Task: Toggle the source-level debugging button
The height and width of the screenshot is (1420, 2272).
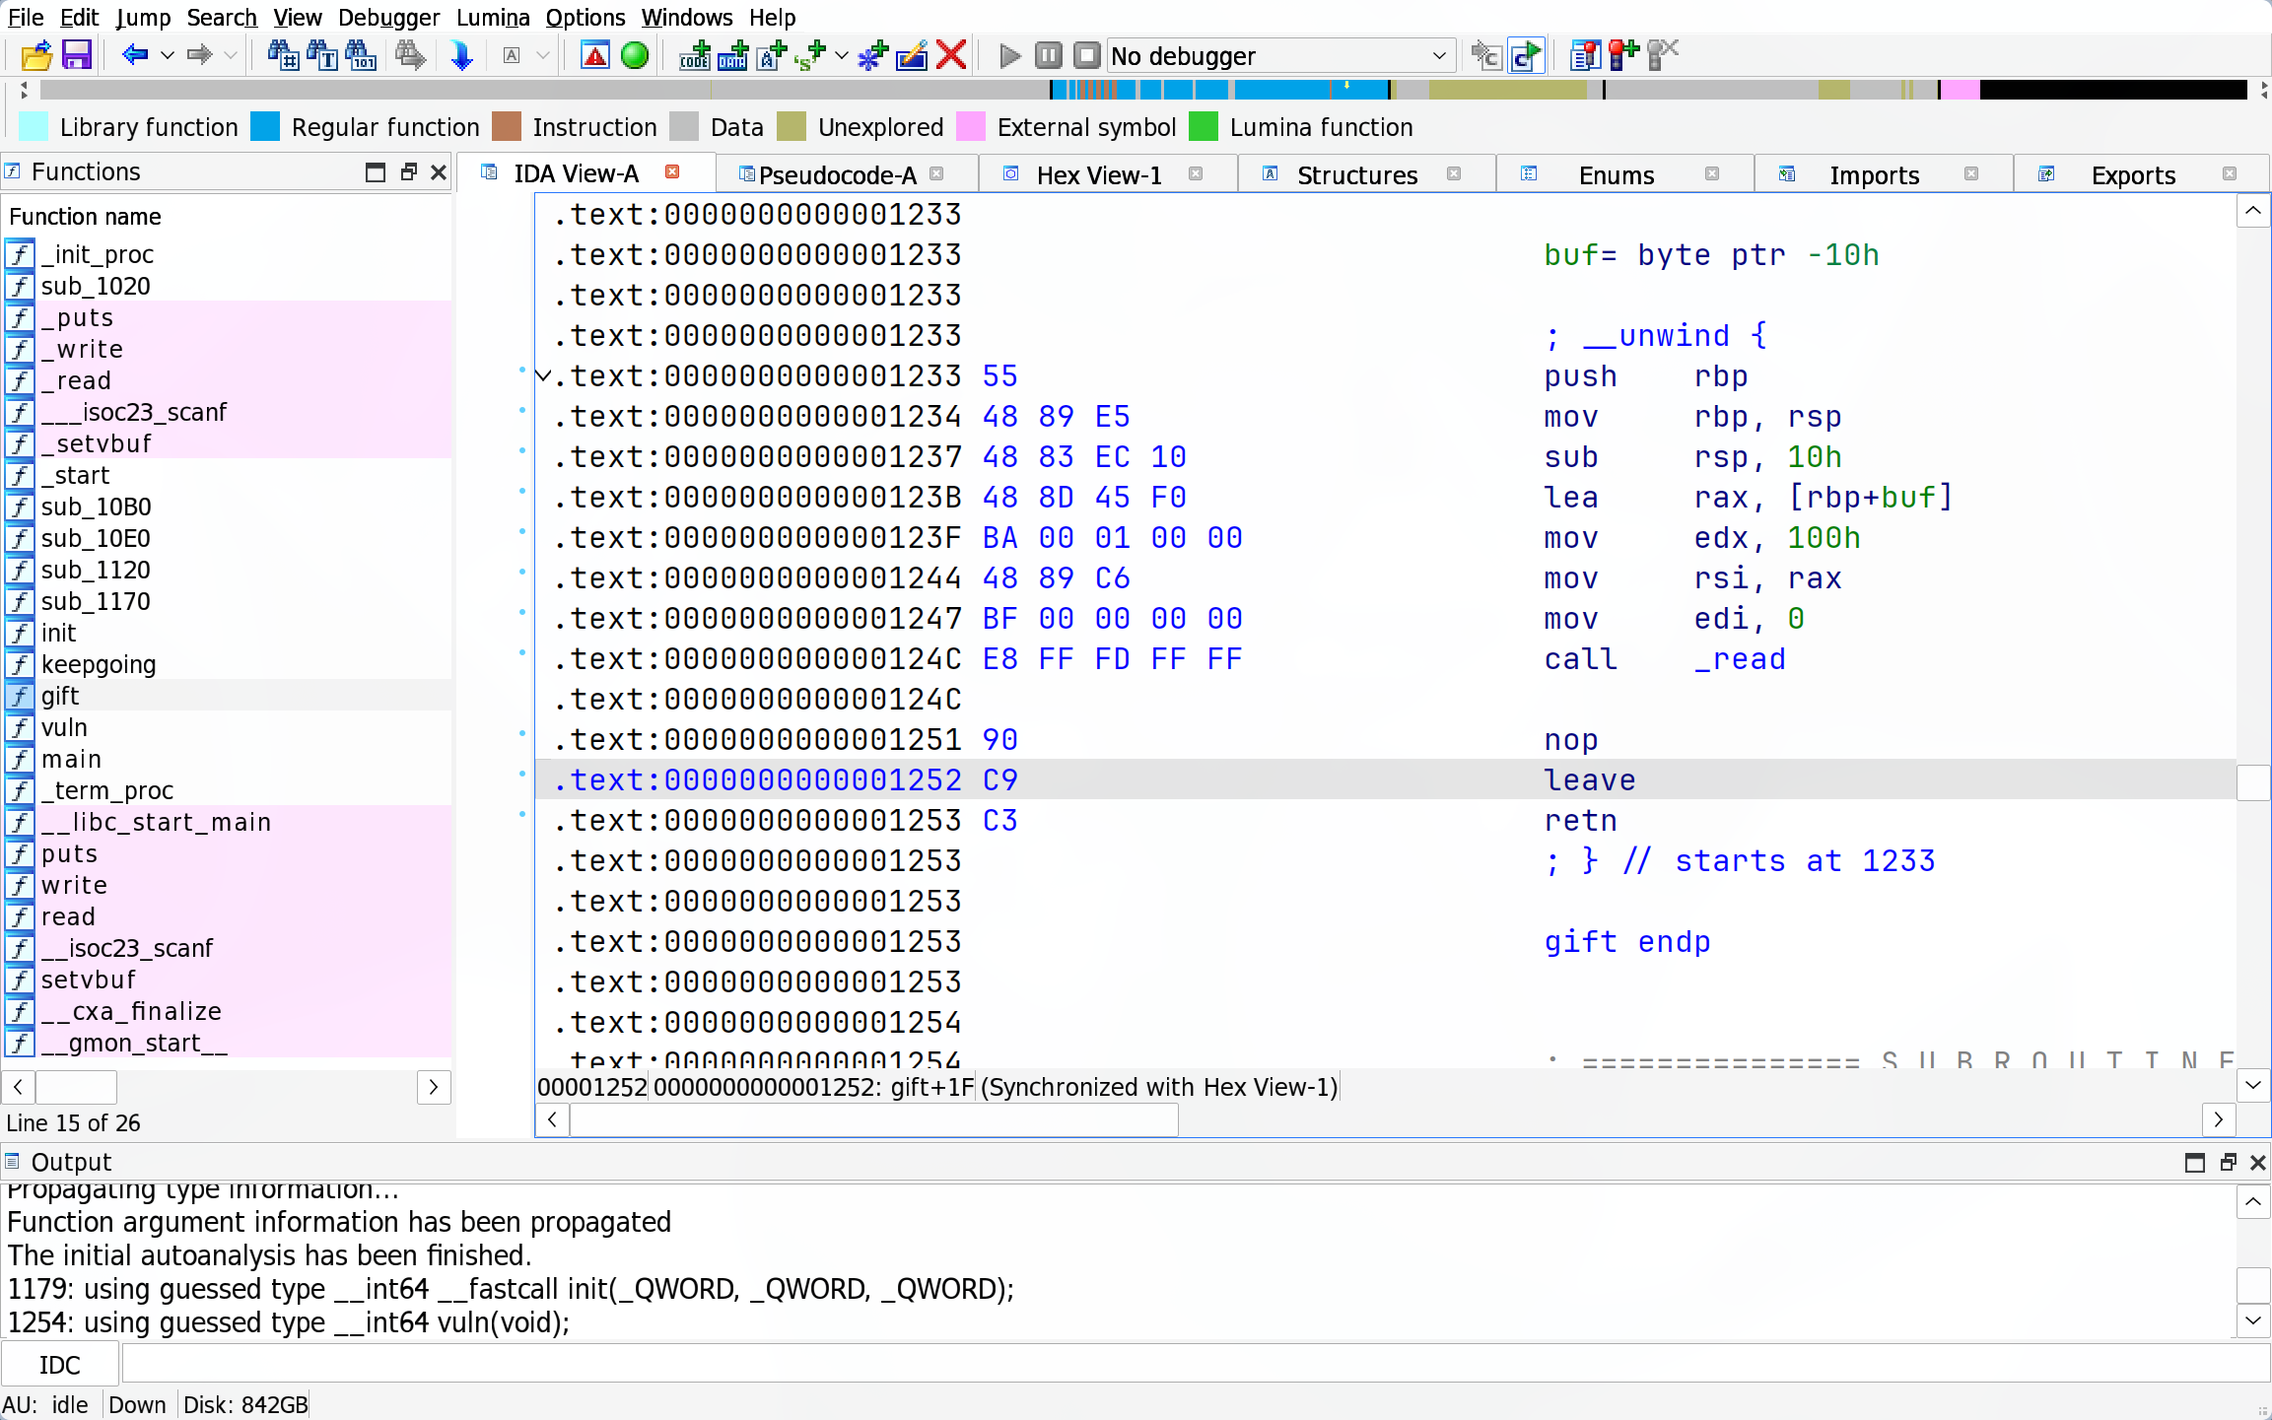Action: 1525,55
